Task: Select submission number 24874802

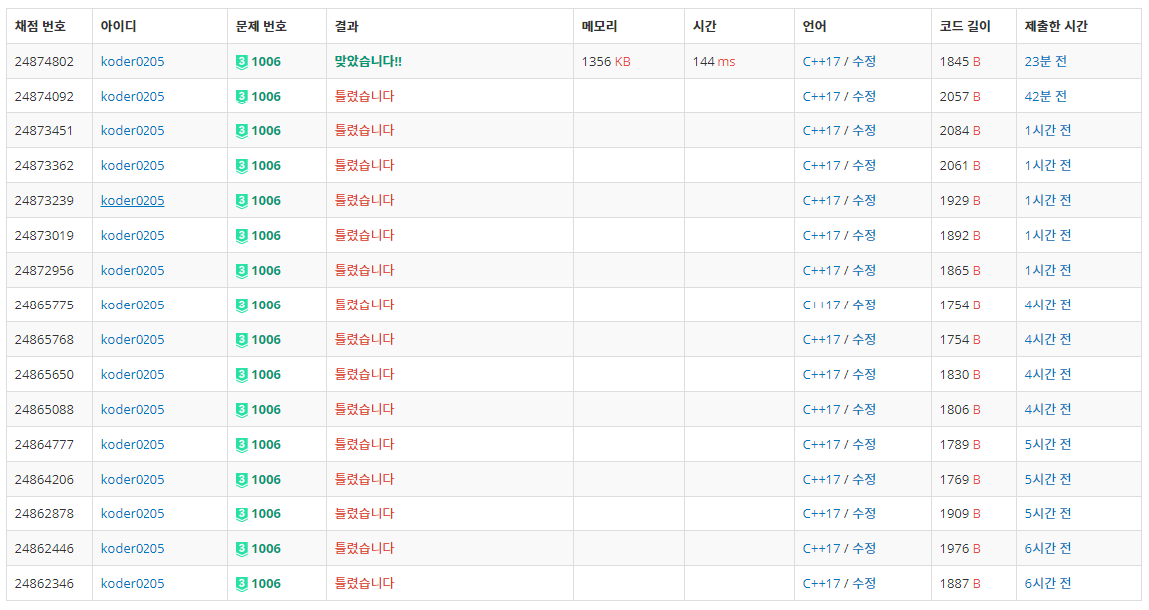Action: 44,62
